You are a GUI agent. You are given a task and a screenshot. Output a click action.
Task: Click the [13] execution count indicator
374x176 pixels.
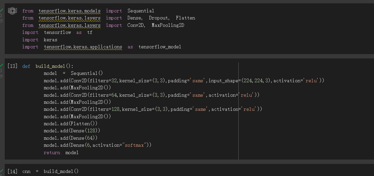[x=12, y=66]
